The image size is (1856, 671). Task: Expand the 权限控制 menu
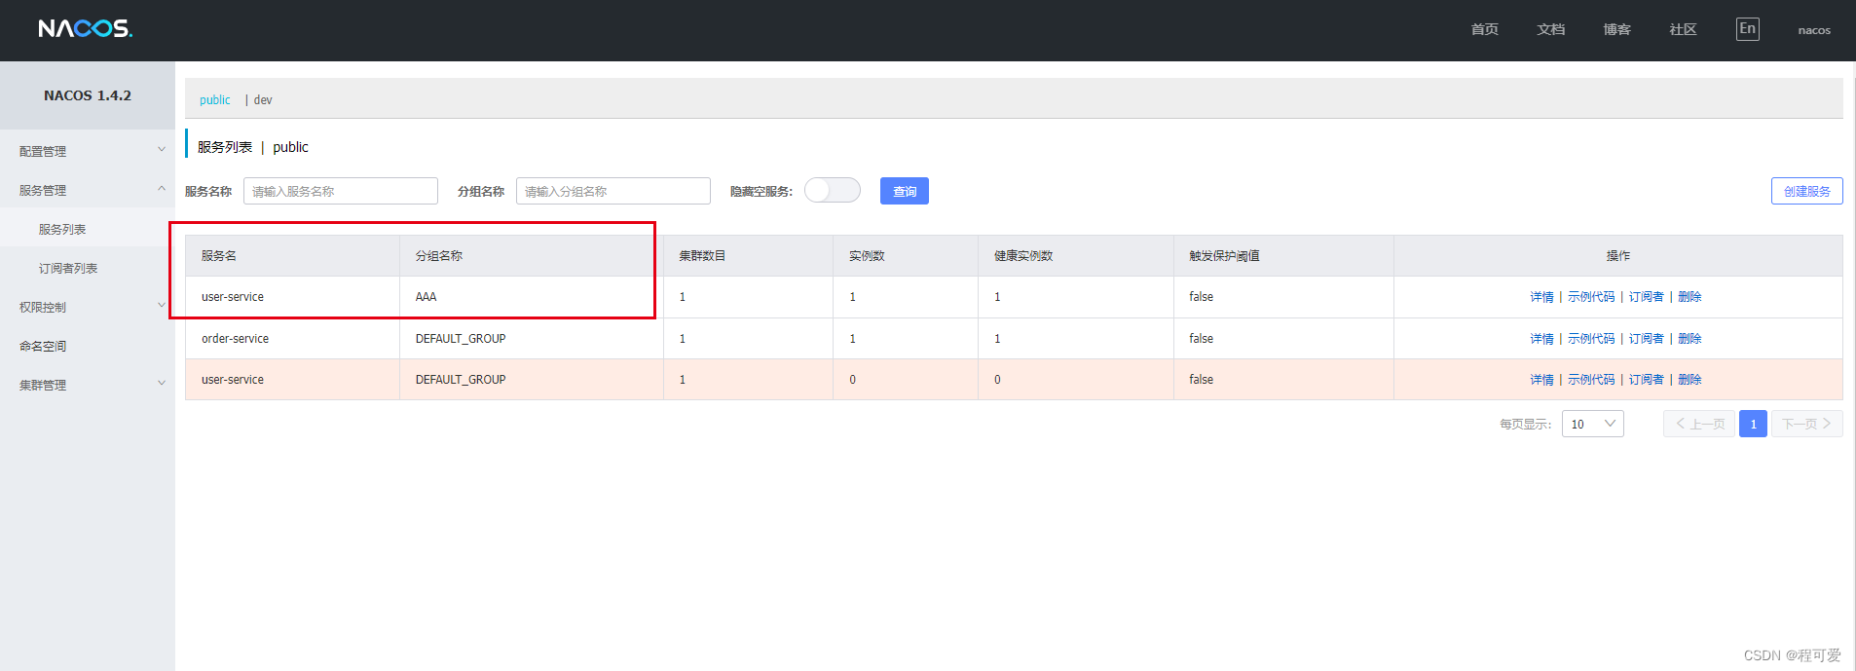click(88, 307)
